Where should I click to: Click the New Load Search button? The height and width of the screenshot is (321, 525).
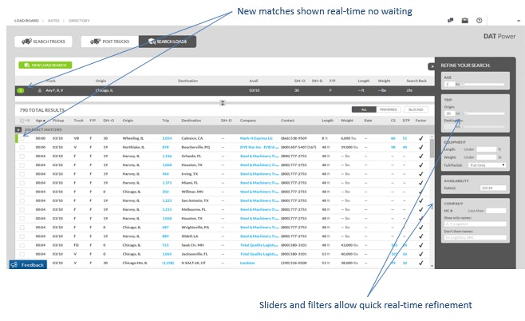coord(45,65)
